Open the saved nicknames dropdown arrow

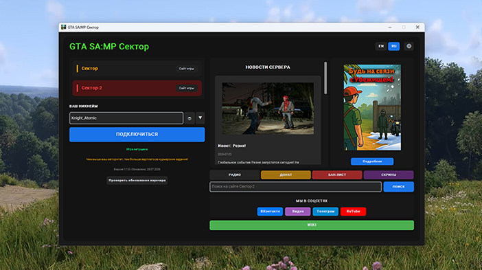(x=200, y=118)
